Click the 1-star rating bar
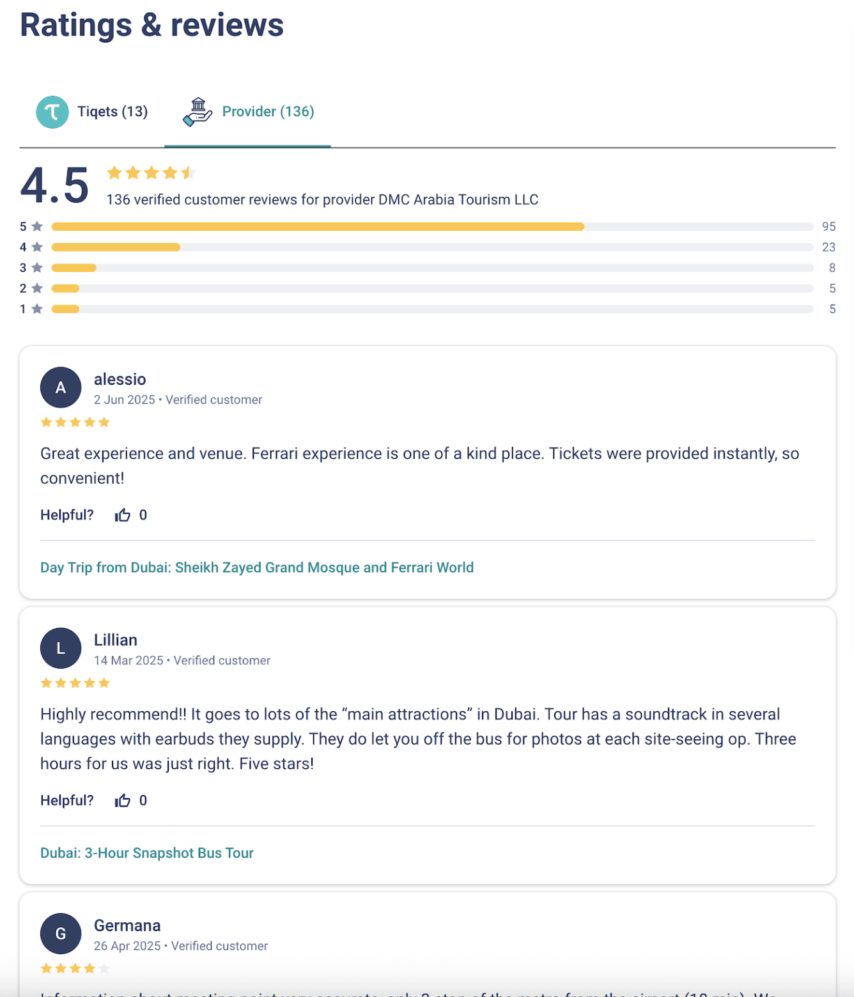Image resolution: width=854 pixels, height=997 pixels. click(432, 309)
